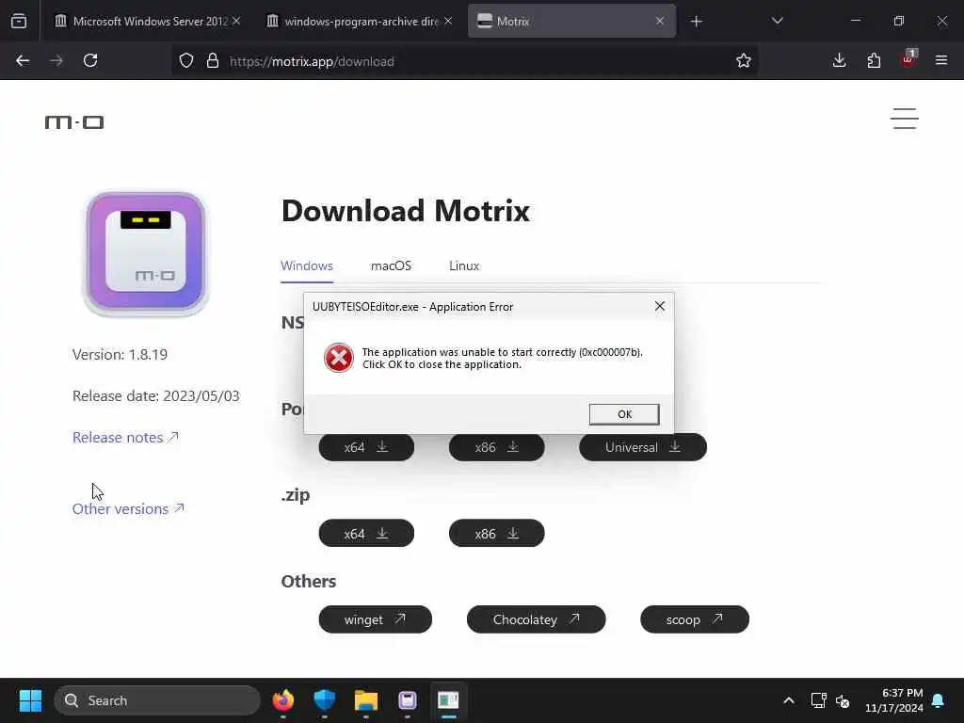This screenshot has width=964, height=723.
Task: Open the Firefox application menu
Action: [x=941, y=60]
